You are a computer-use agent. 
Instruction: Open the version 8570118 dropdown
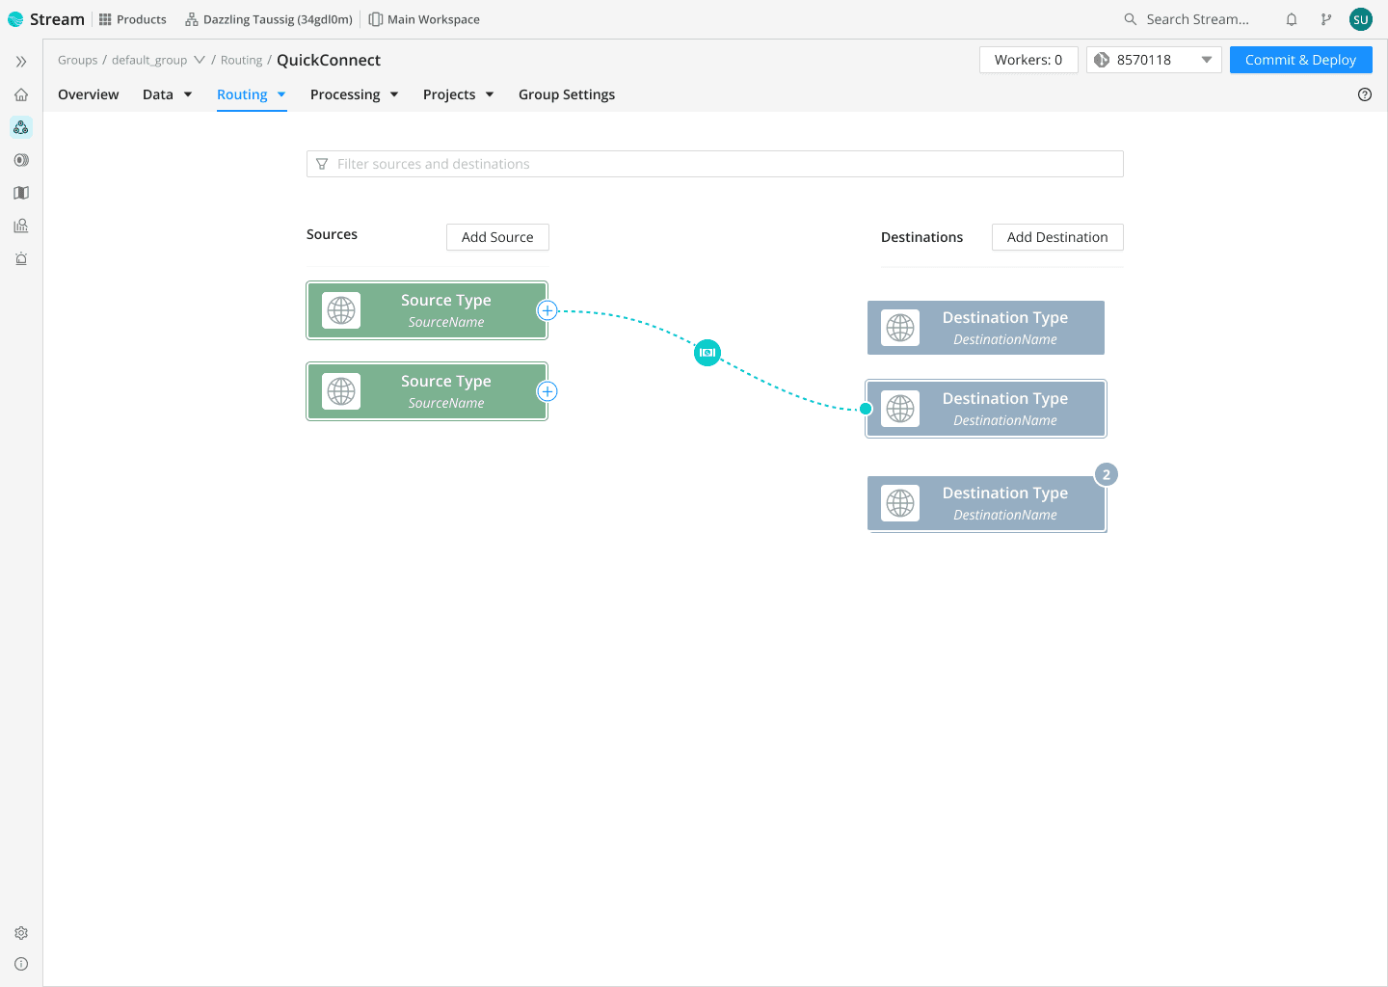[1154, 60]
